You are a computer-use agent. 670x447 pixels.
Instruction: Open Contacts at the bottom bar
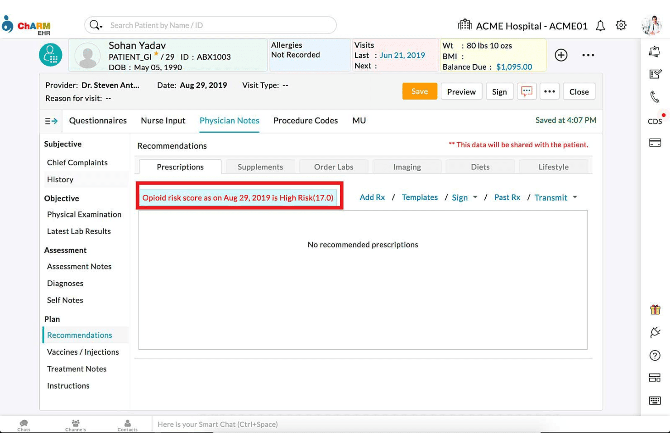(128, 425)
